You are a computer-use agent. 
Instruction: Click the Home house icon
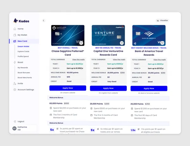(15, 29)
